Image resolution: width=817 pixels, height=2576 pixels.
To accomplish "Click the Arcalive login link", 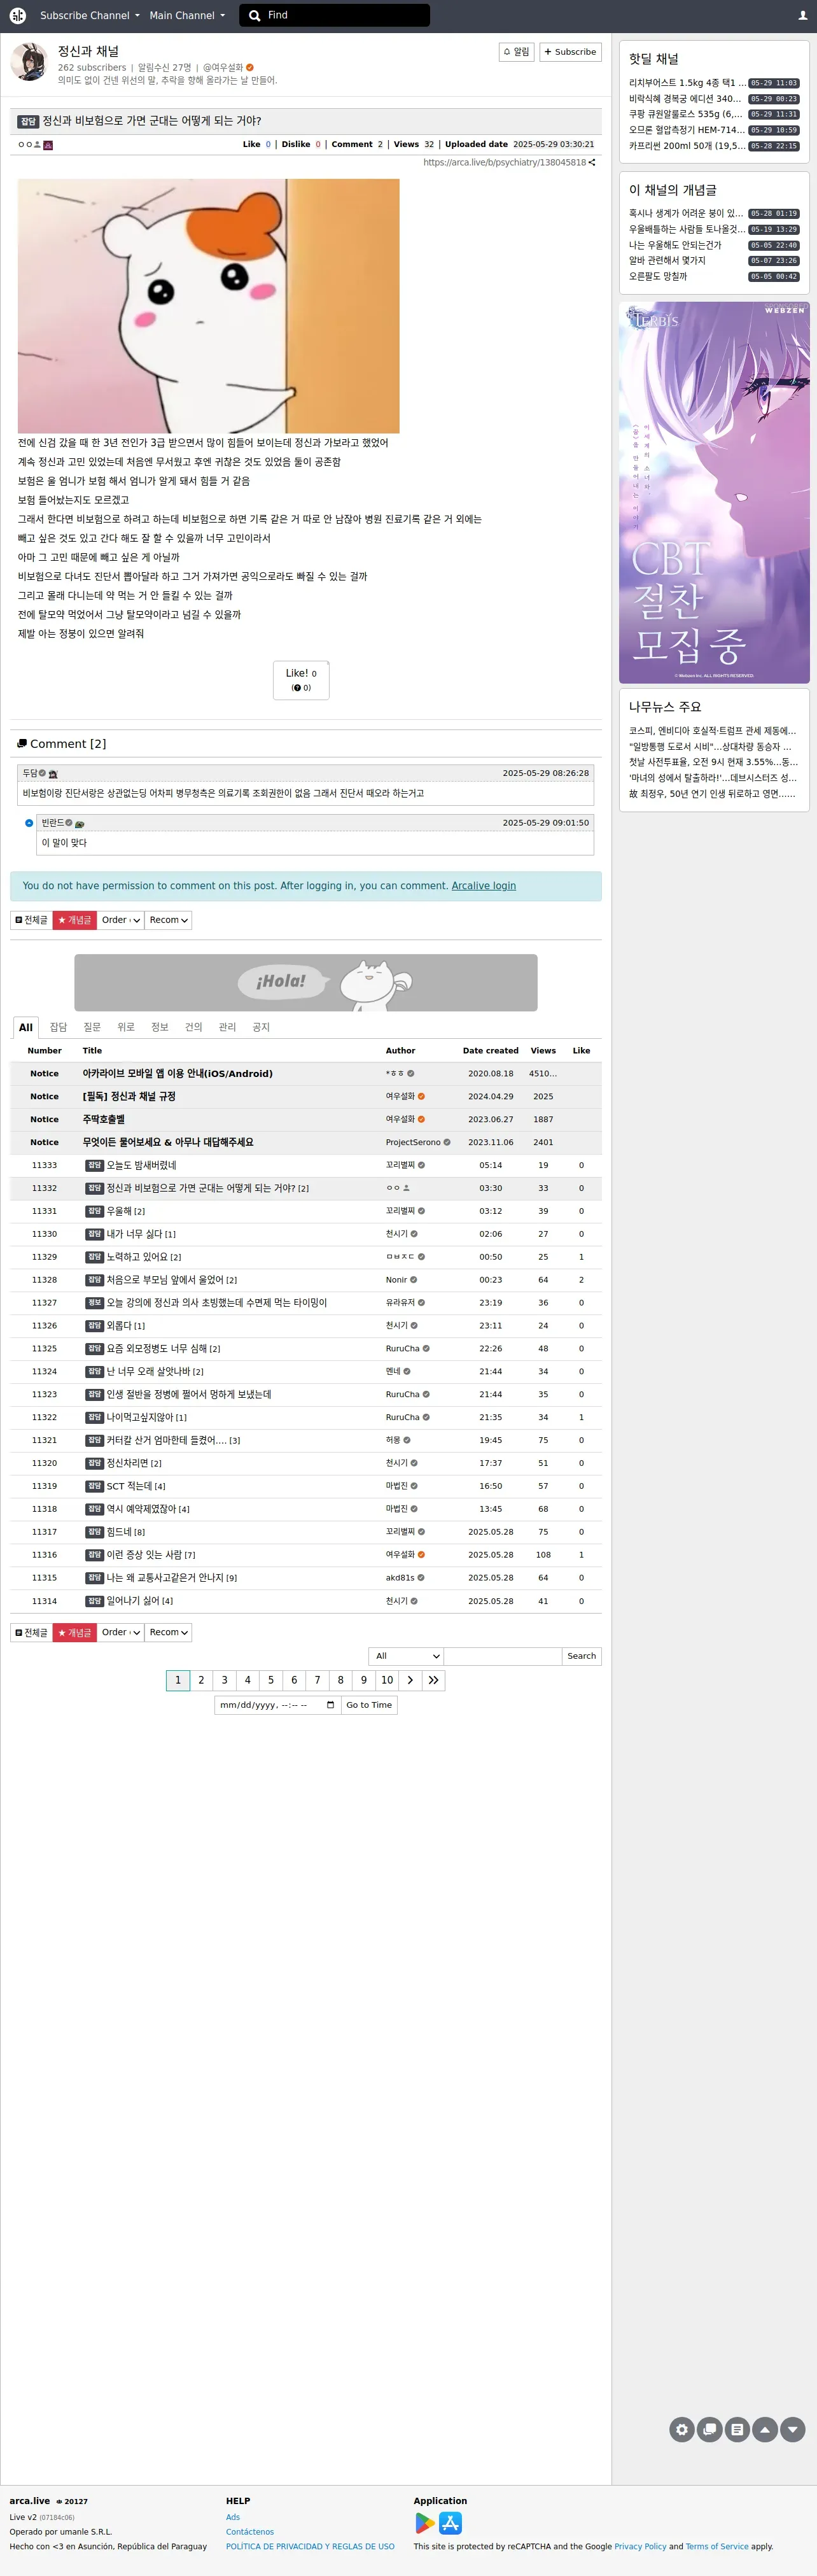I will point(484,886).
